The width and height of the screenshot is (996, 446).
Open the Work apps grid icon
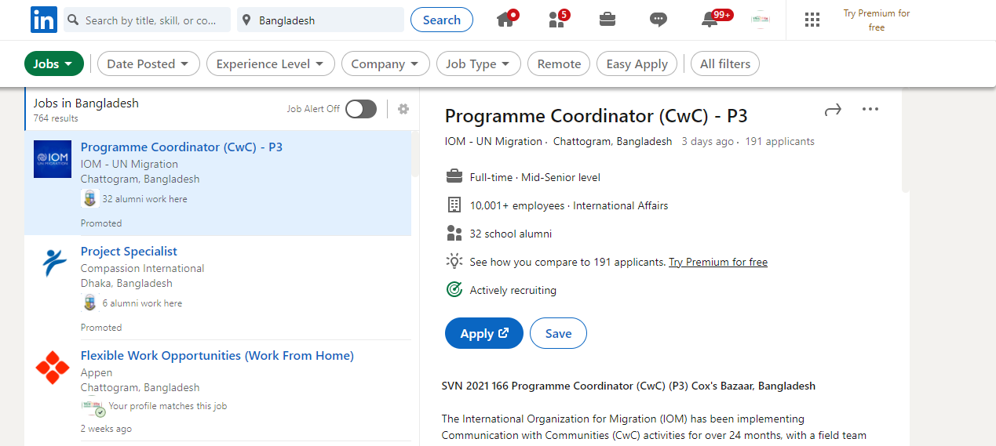click(x=812, y=20)
